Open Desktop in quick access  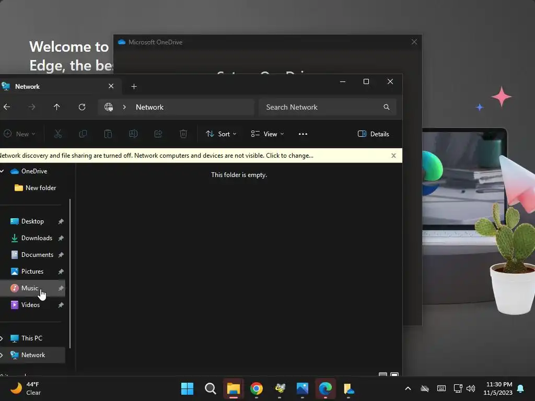tap(32, 221)
